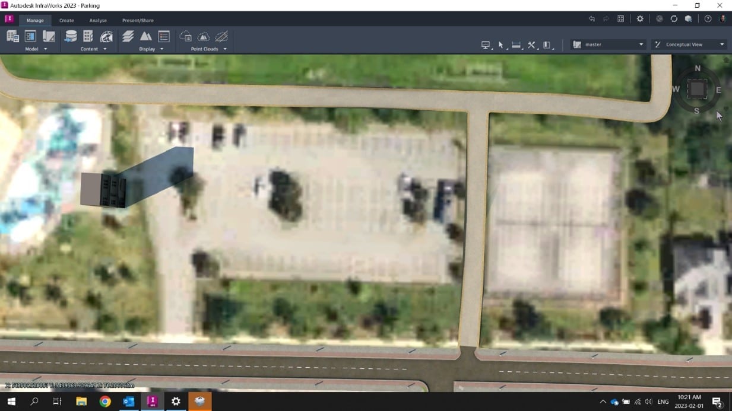732x411 pixels.
Task: Click the model sync refresh icon
Action: pos(674,18)
